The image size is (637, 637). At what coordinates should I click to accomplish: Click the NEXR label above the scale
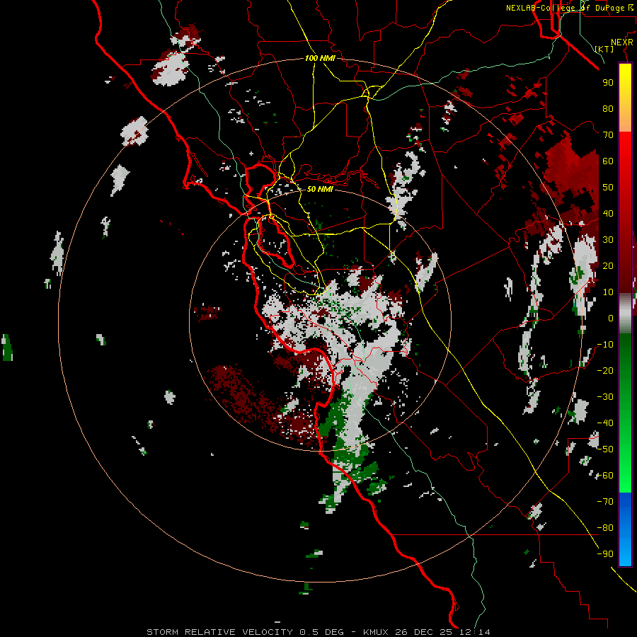pos(622,42)
